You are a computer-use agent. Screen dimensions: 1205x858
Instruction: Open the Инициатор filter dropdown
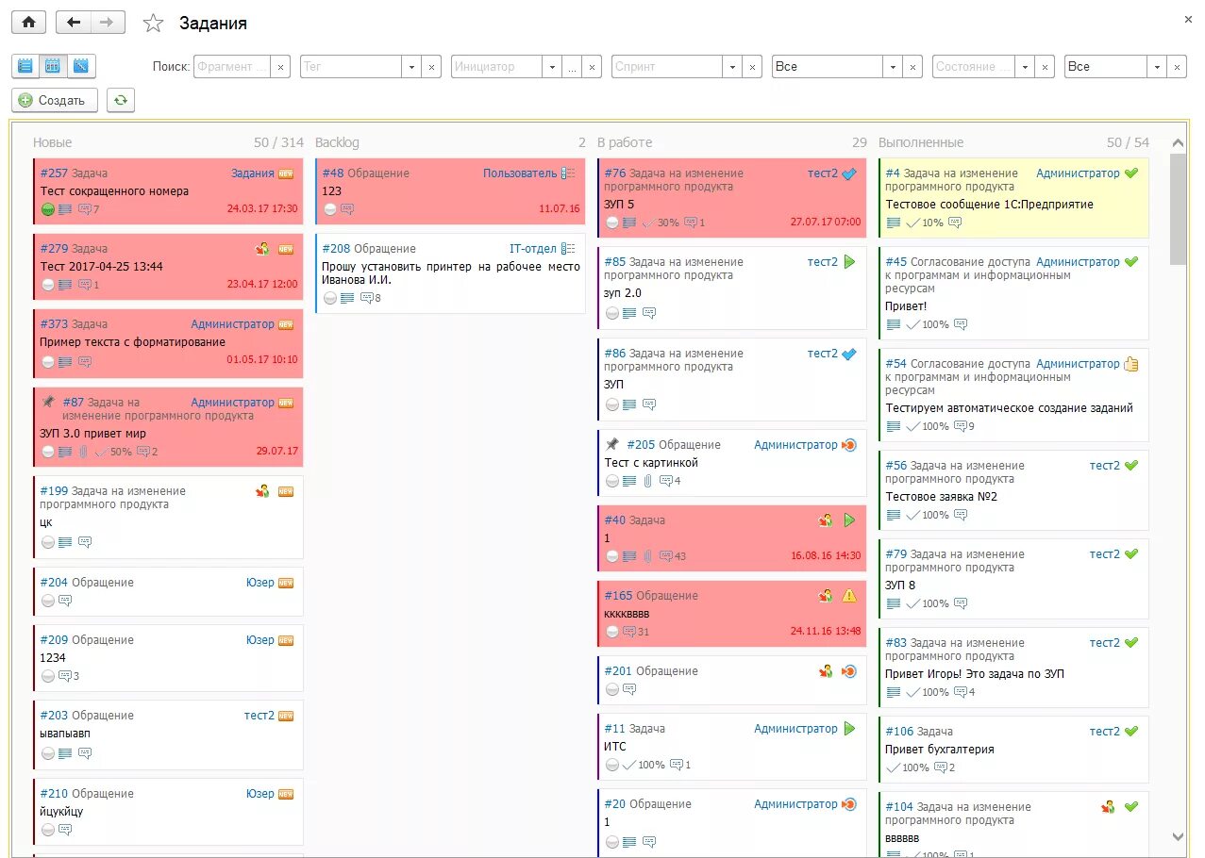click(551, 67)
